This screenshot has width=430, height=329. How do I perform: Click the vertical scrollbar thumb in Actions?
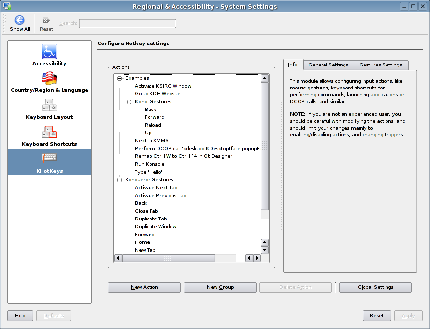tap(265, 146)
